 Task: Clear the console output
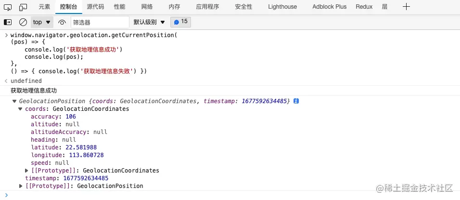pos(23,22)
